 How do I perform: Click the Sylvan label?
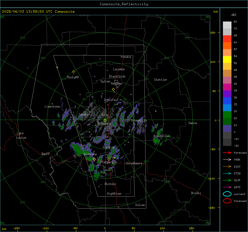point(105,81)
